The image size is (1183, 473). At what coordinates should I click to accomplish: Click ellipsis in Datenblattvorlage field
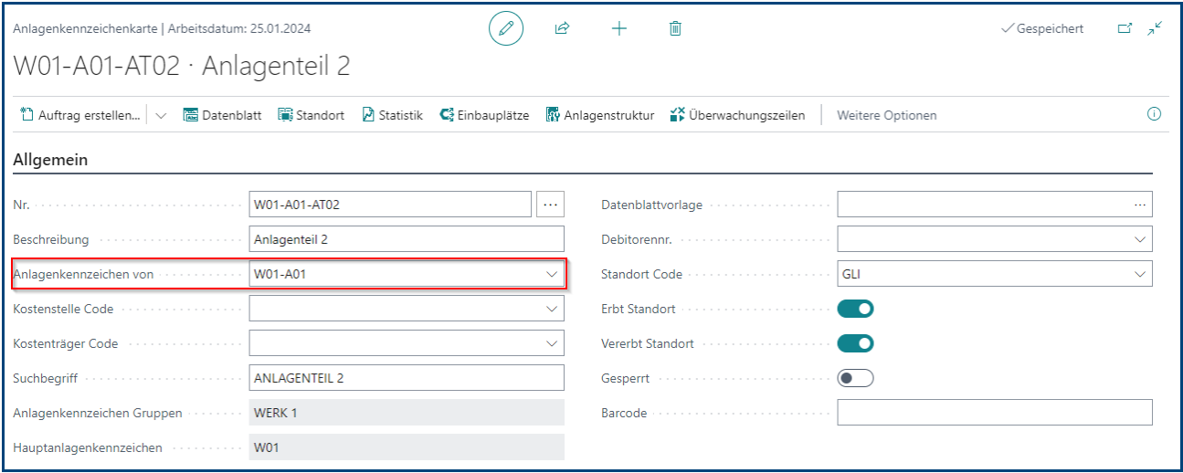click(x=1139, y=205)
